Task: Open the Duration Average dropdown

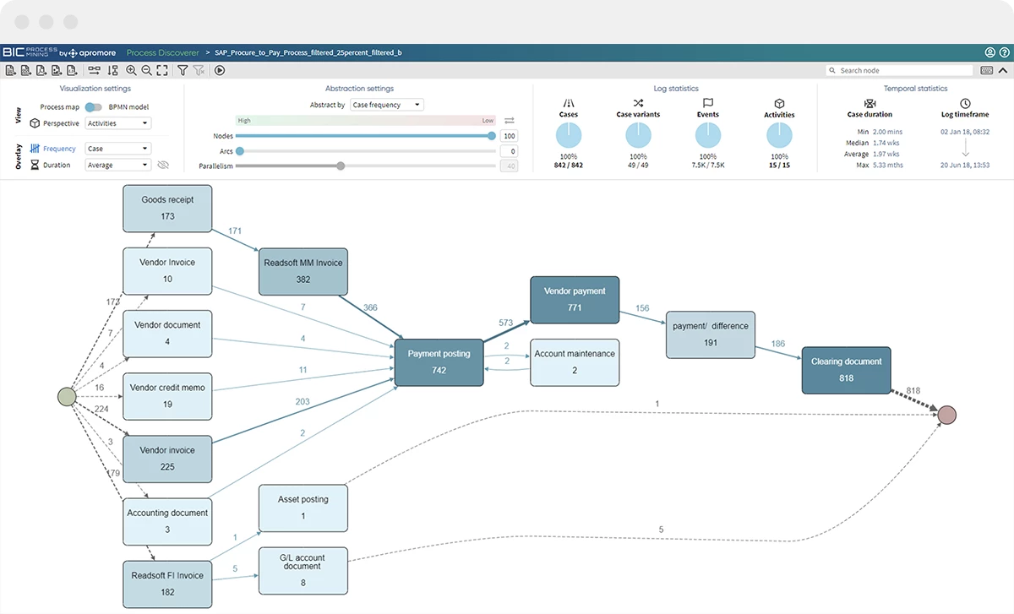Action: point(118,165)
